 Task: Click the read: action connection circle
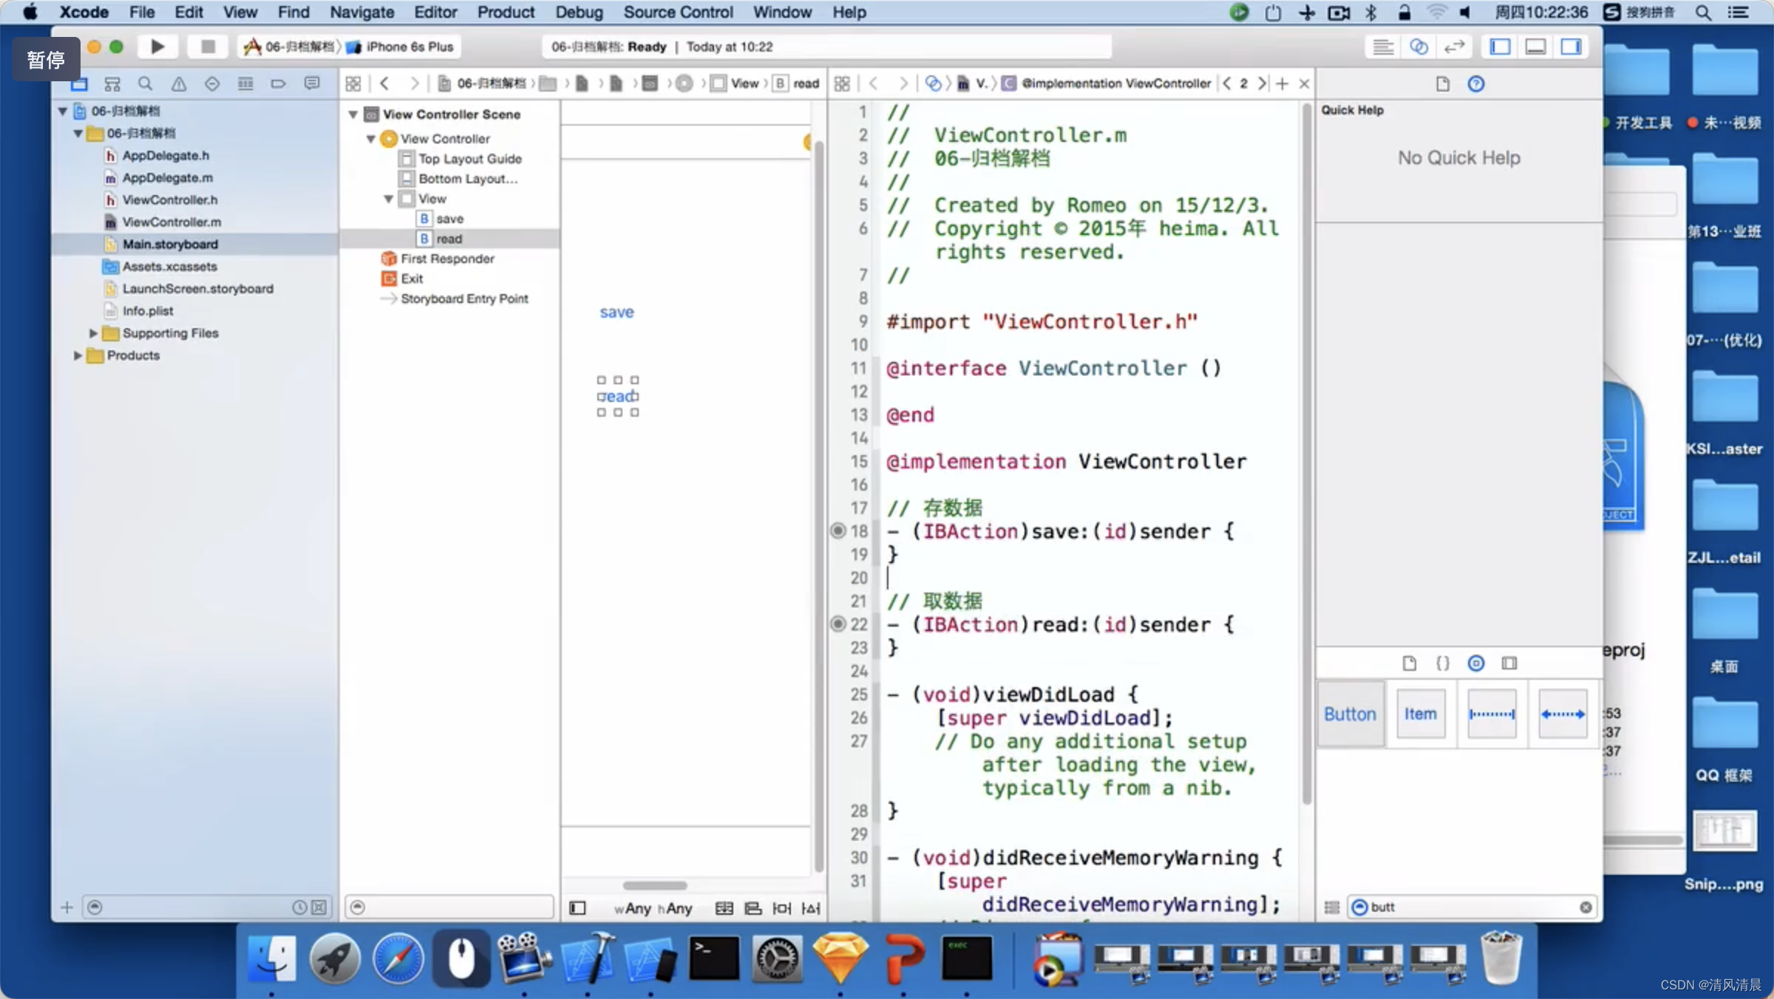[x=837, y=624]
